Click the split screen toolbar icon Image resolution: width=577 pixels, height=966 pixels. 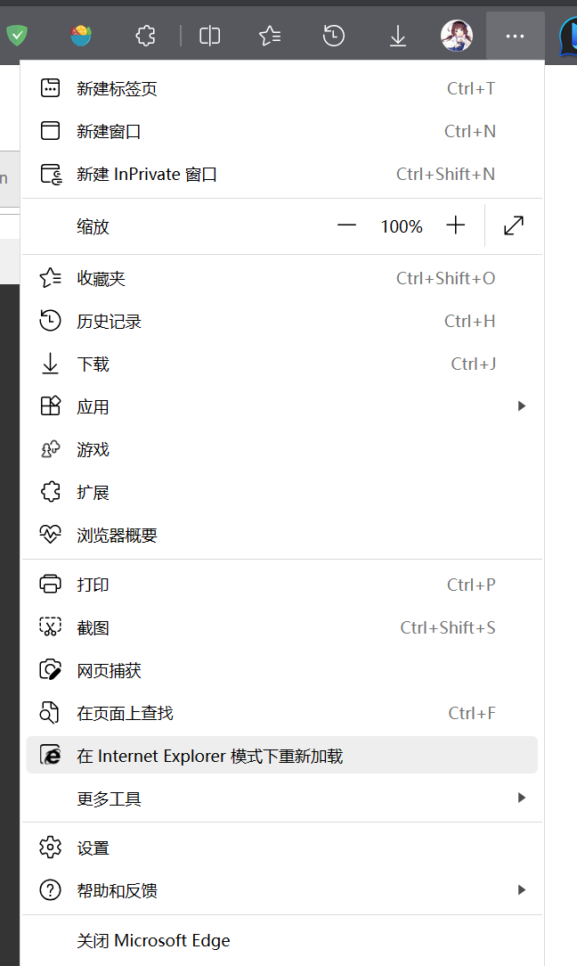coord(210,36)
